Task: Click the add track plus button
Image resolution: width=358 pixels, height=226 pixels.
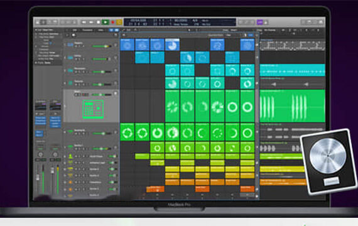Action: [x=67, y=35]
